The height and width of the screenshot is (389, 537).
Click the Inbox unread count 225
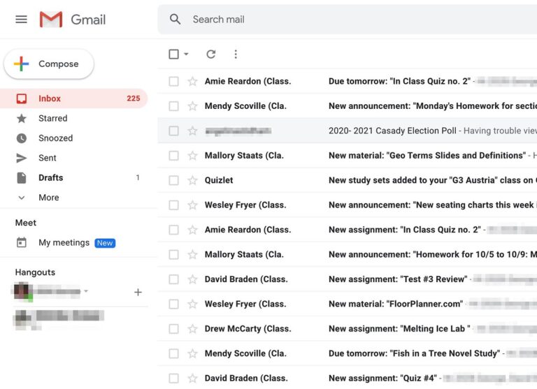134,98
